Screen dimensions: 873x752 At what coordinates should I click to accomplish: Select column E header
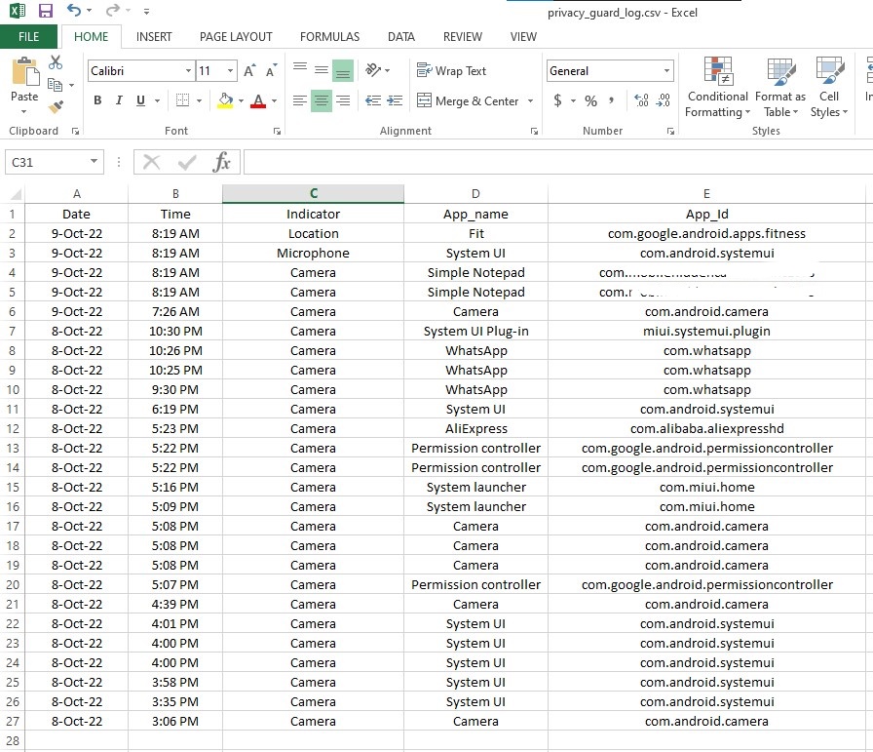pos(706,193)
